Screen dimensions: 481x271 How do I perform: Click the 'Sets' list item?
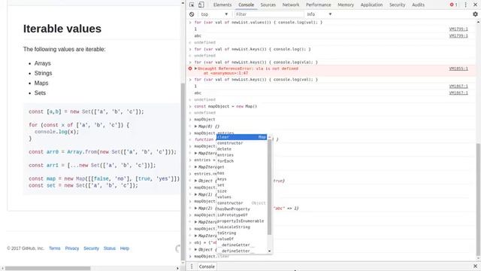[x=40, y=93]
